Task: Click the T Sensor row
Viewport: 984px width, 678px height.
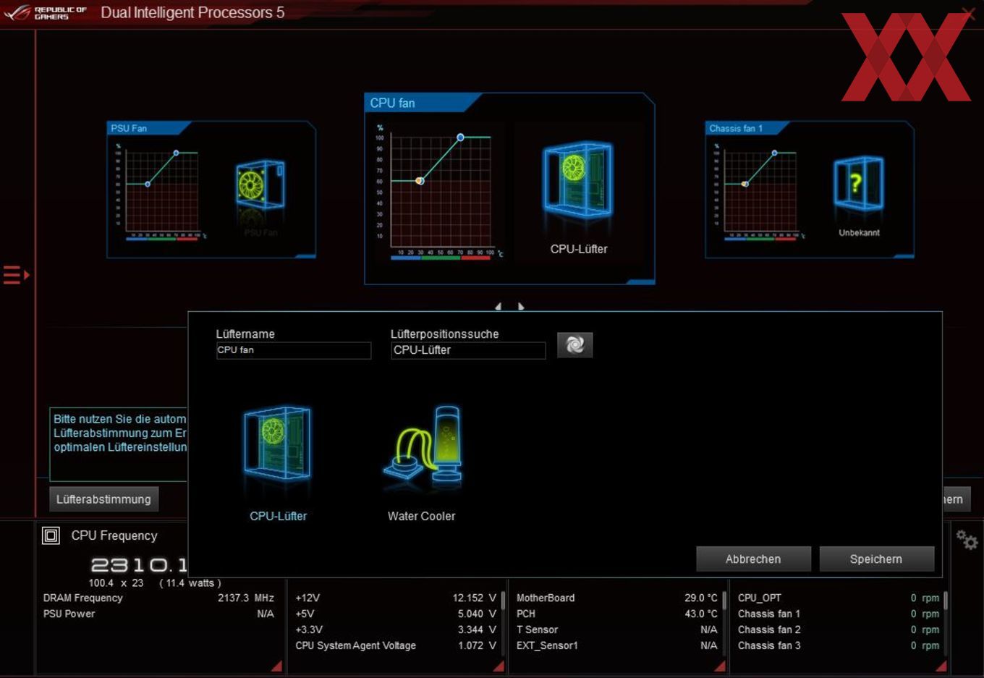Action: click(x=616, y=630)
